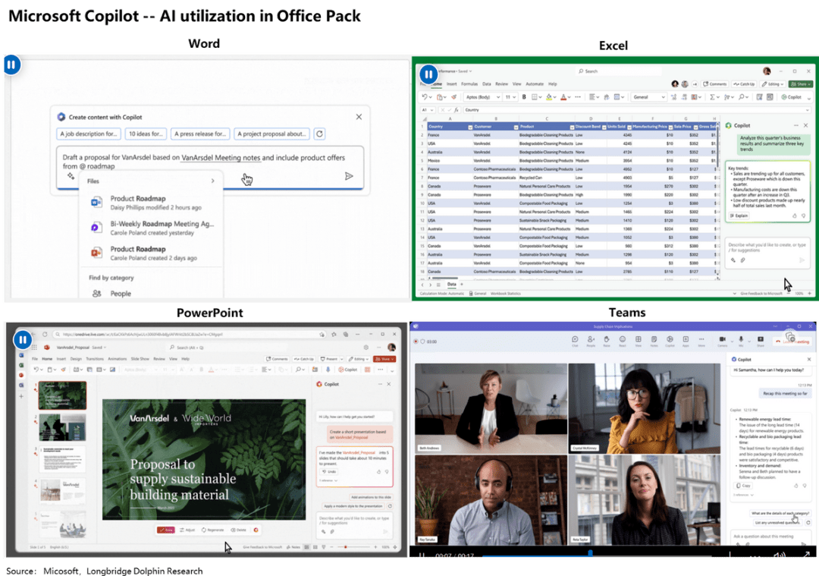
Task: Open the Design tab in PowerPoint
Action: click(x=76, y=359)
